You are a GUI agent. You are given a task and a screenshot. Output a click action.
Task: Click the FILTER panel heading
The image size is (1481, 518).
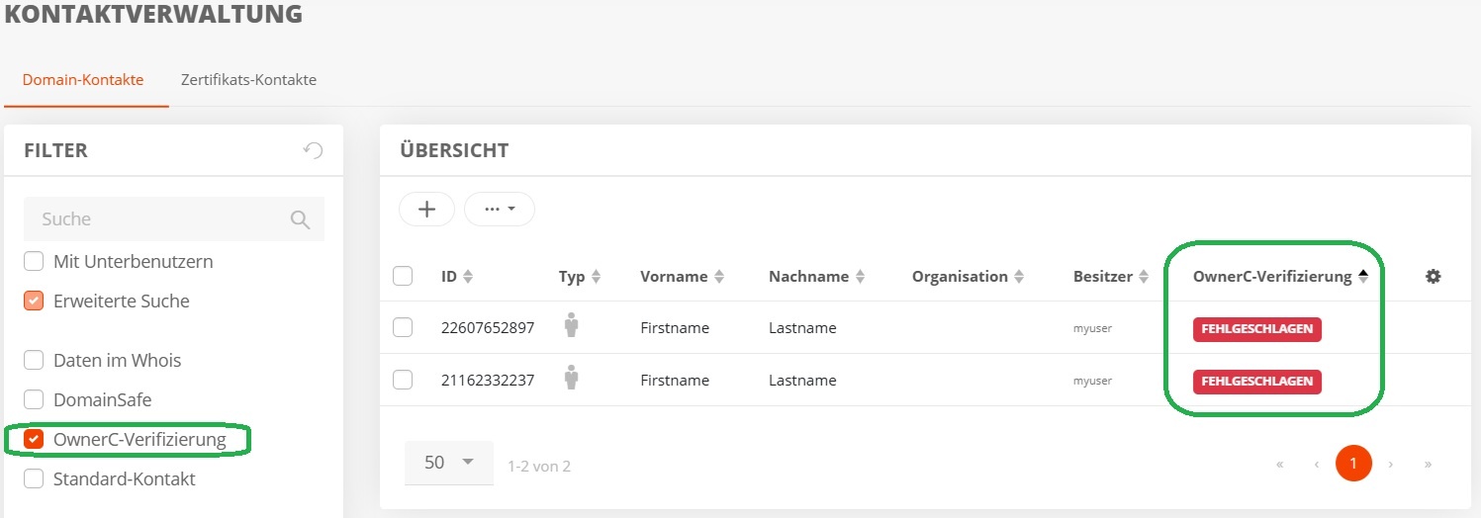pyautogui.click(x=56, y=151)
